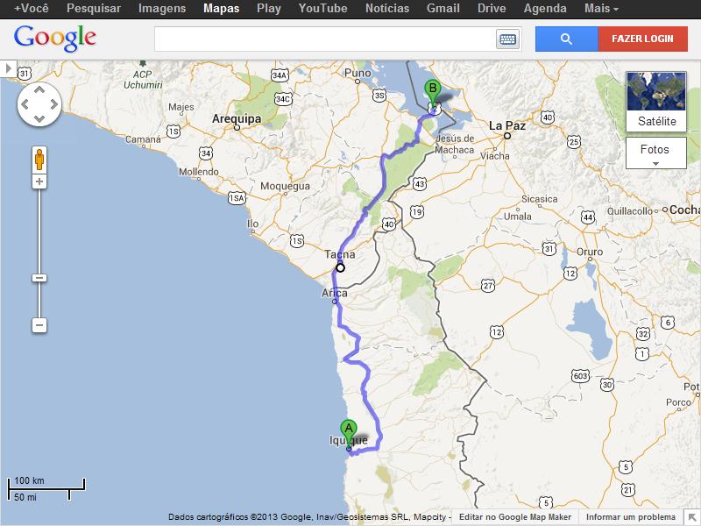Click the Majes town label
Screen dimensions: 701x526
click(x=181, y=107)
